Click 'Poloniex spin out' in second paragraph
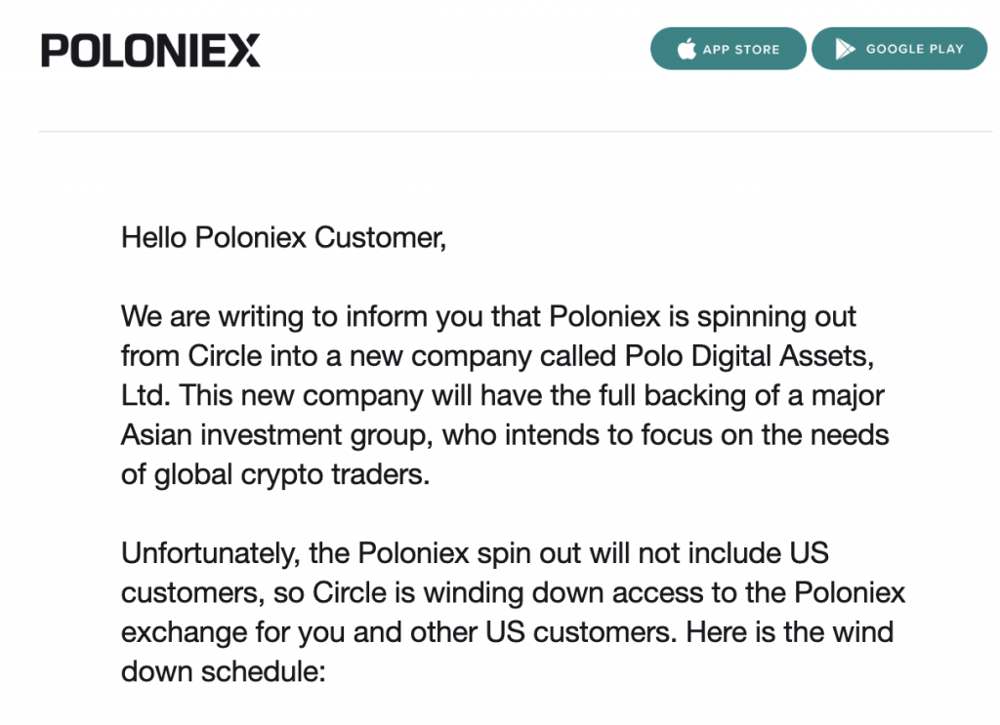 point(470,553)
